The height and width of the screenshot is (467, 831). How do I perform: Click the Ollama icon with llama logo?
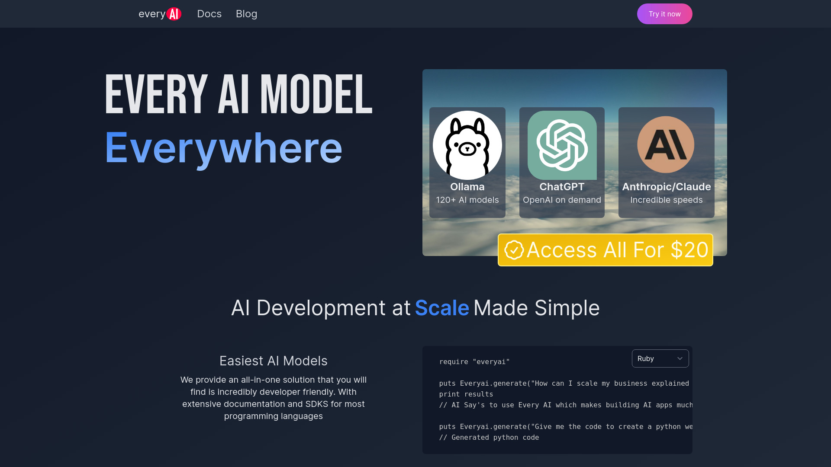(x=467, y=144)
